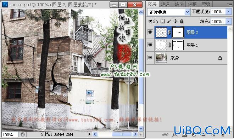Click the 不透明度 100% value field
Image resolution: width=234 pixels, height=139 pixels.
(x=218, y=12)
